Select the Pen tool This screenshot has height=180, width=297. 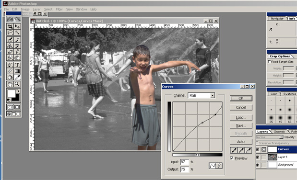10,65
